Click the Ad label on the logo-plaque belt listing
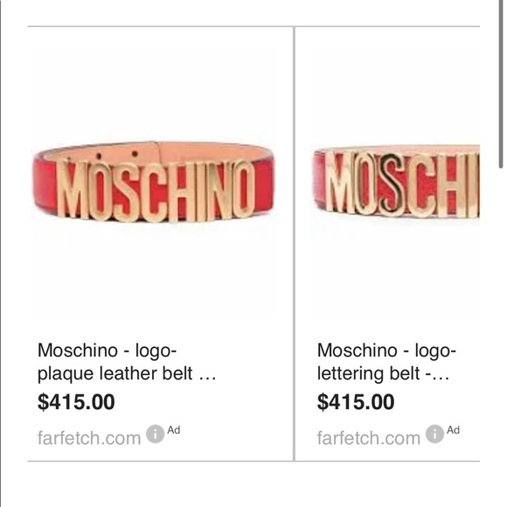 174,430
